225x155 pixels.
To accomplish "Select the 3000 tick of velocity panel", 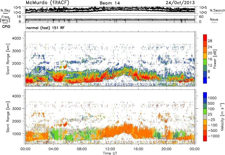I will (x=16, y=109).
